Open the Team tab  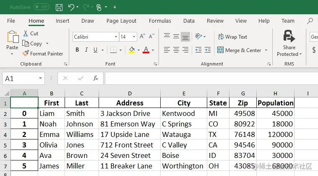(x=288, y=21)
